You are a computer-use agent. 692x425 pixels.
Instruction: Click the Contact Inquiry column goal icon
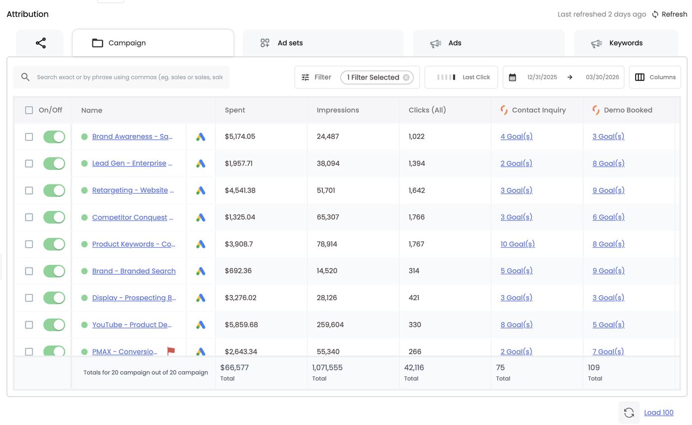(504, 110)
